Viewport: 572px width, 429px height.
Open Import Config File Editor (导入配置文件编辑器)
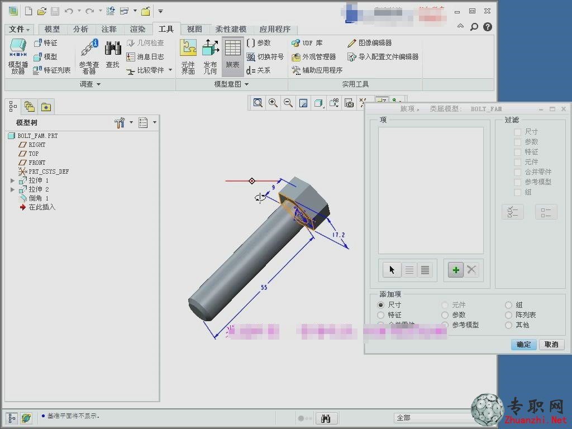(383, 56)
